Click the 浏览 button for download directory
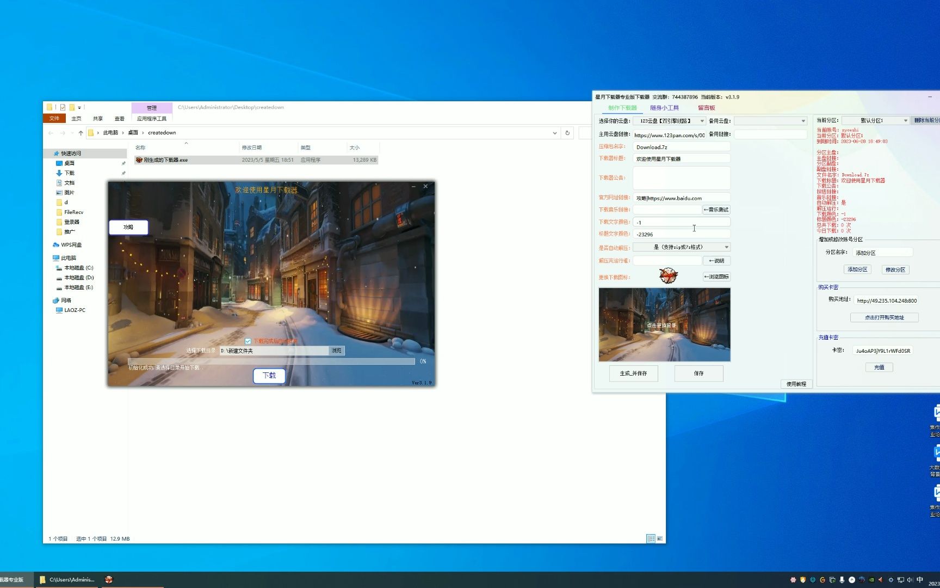 [337, 351]
